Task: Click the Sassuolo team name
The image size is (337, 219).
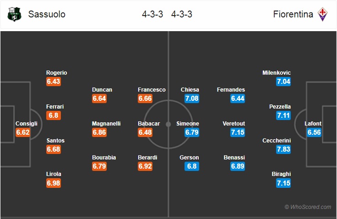Action: [47, 14]
